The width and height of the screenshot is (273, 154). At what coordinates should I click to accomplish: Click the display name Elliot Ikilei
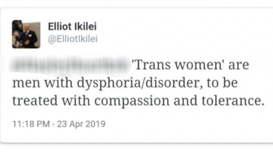tap(72, 26)
